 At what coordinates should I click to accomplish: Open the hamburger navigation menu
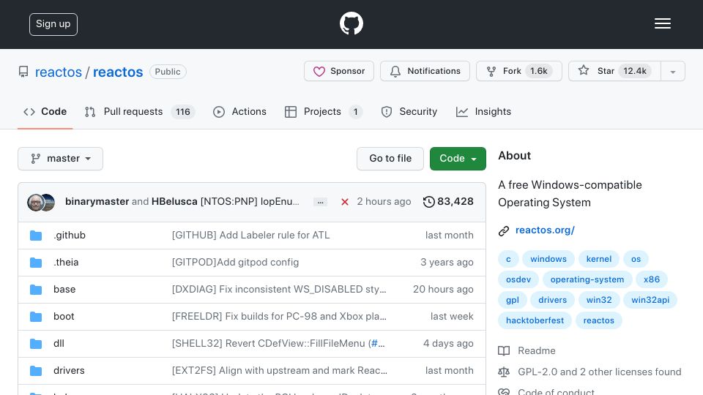click(x=662, y=23)
